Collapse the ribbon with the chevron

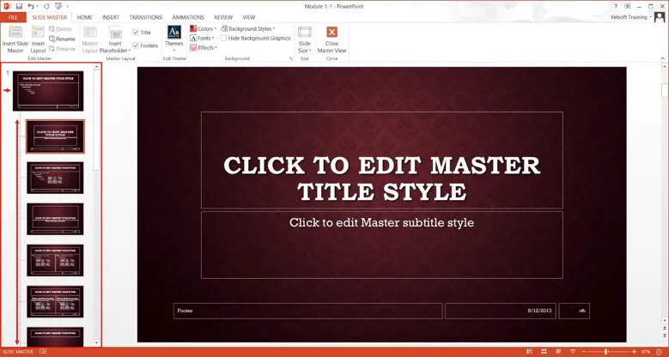(663, 58)
